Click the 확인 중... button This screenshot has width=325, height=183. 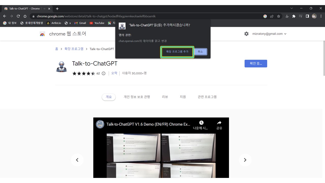[x=256, y=64]
